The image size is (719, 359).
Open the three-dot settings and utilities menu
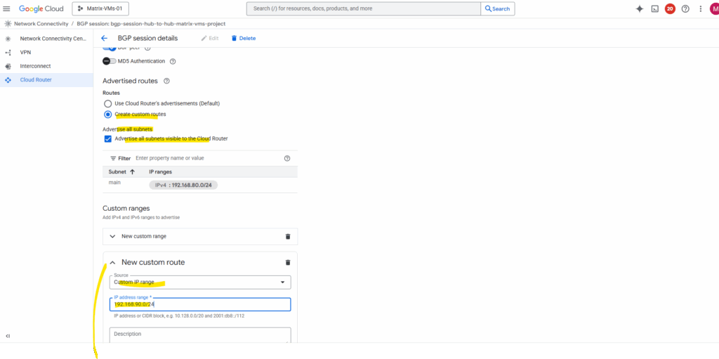point(700,8)
